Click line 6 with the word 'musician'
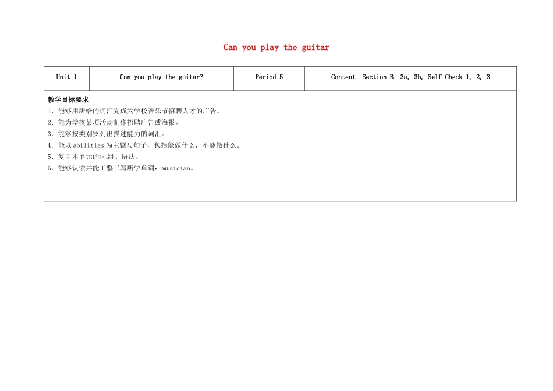Viewport: 553px width, 391px height. coord(121,168)
